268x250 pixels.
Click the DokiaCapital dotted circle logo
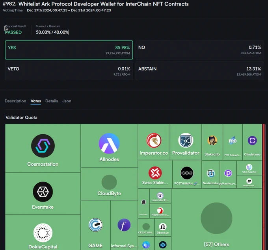coord(43,233)
